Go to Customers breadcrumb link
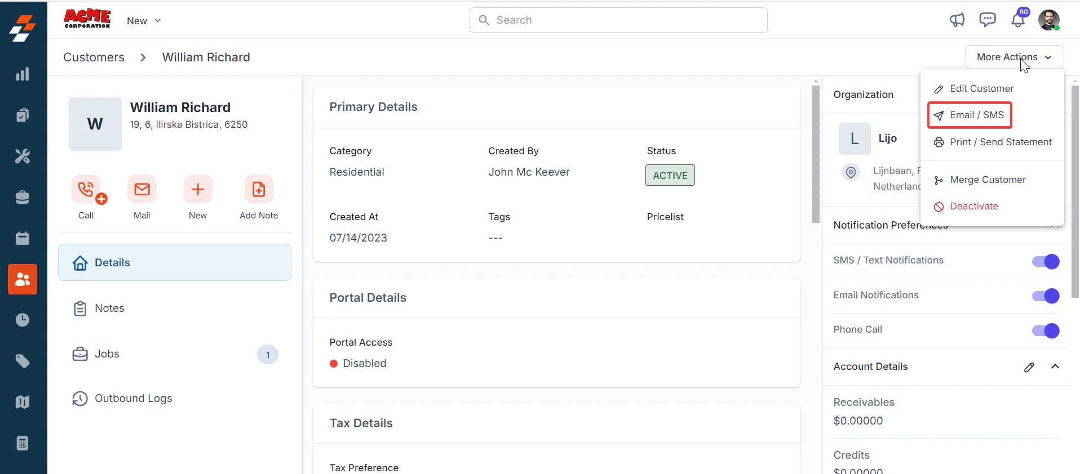1080x474 pixels. 94,57
